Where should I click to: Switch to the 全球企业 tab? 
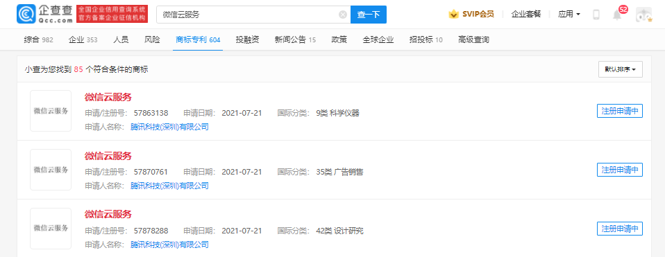378,39
